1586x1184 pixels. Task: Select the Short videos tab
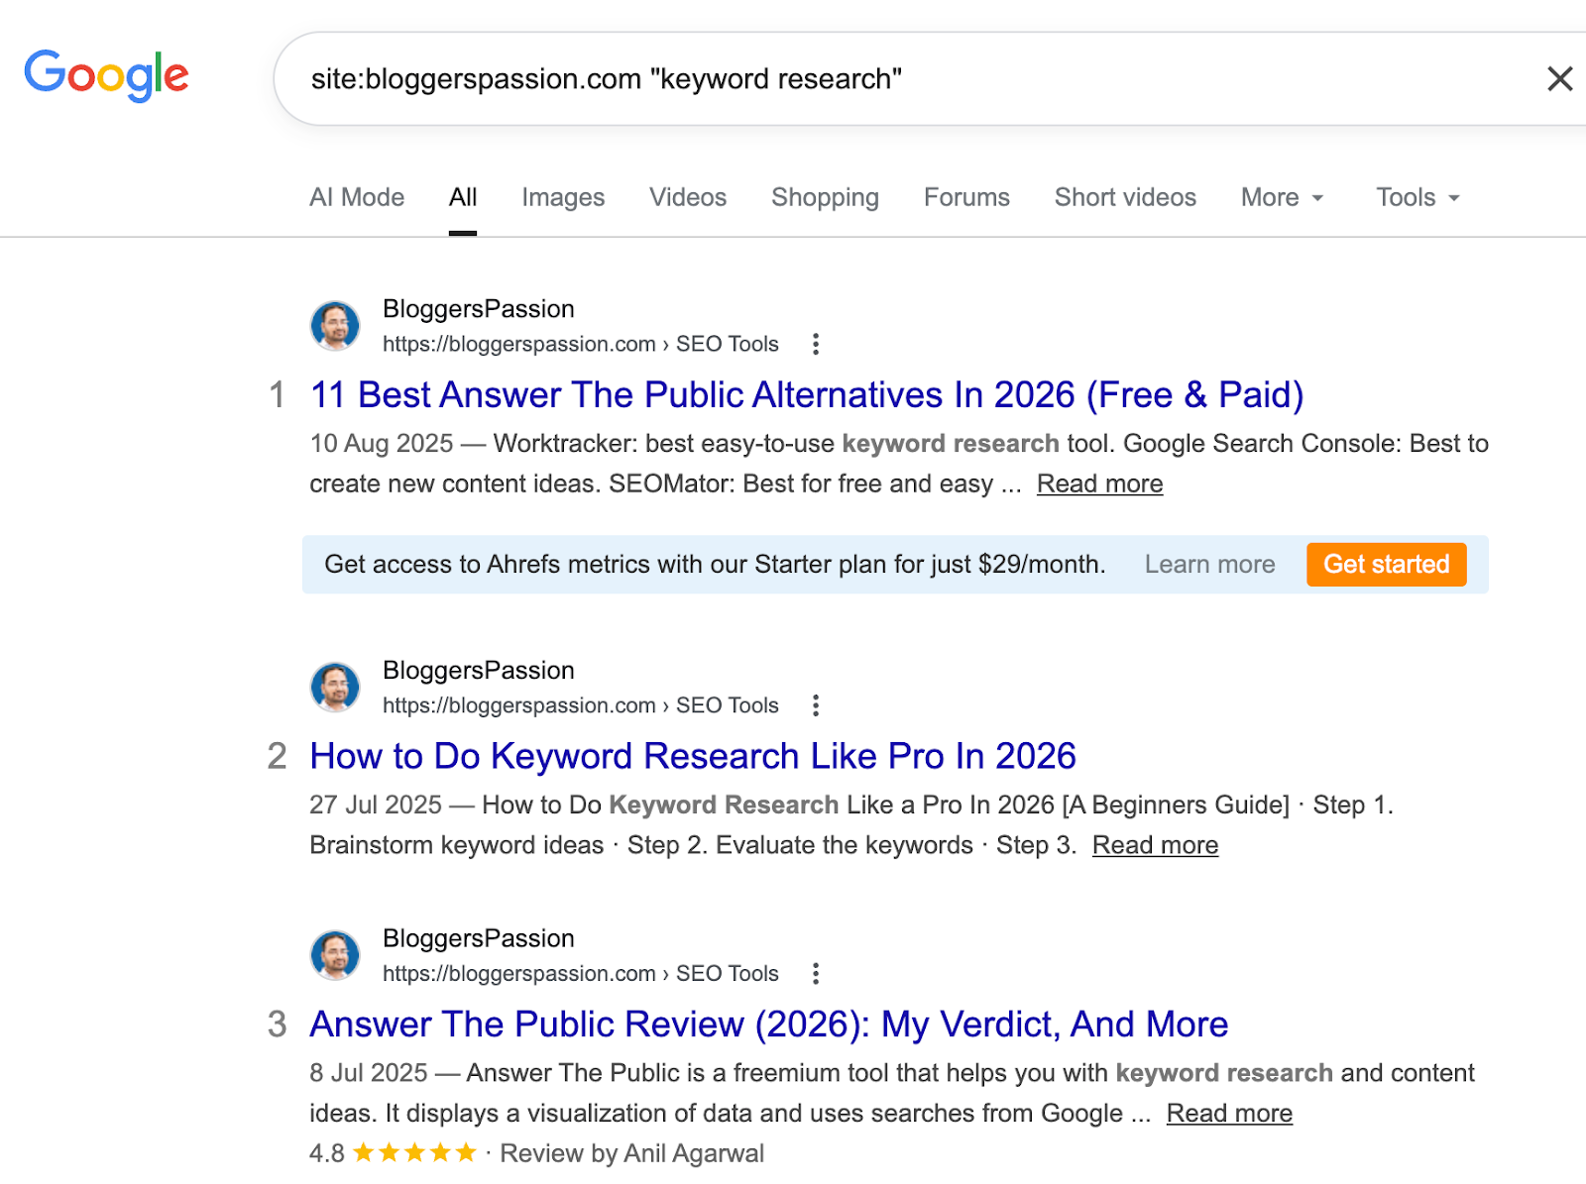pos(1125,197)
